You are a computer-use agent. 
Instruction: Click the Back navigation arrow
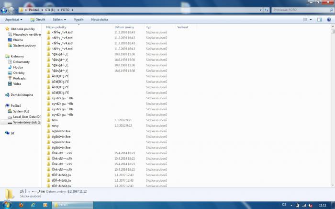tap(4, 10)
